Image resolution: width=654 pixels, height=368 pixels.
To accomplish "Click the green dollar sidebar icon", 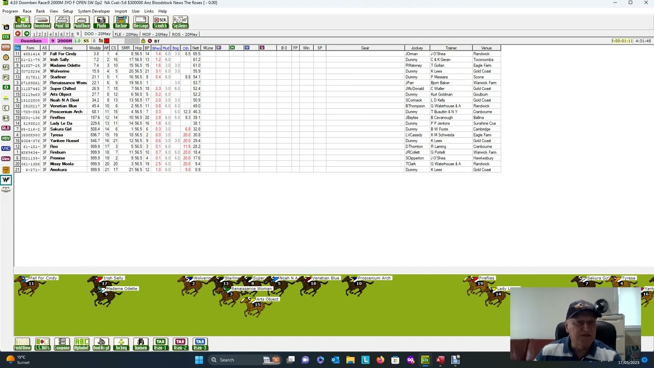I will coord(6,87).
